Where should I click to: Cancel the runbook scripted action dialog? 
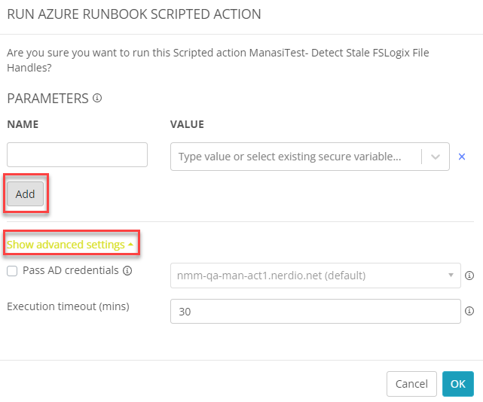click(x=411, y=384)
